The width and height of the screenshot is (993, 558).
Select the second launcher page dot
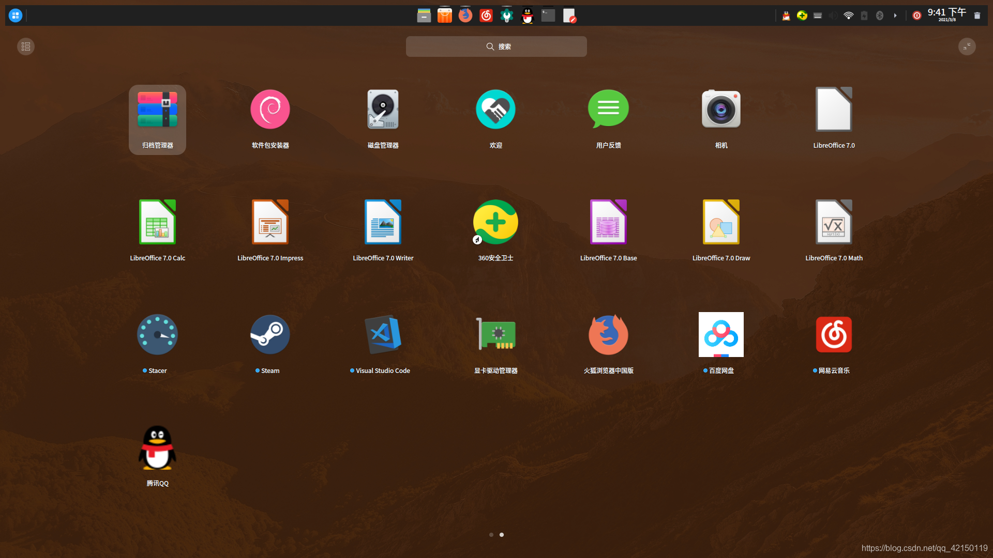click(502, 535)
